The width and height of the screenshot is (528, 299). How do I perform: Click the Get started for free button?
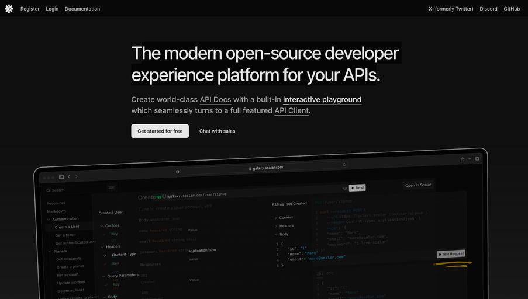(x=160, y=131)
